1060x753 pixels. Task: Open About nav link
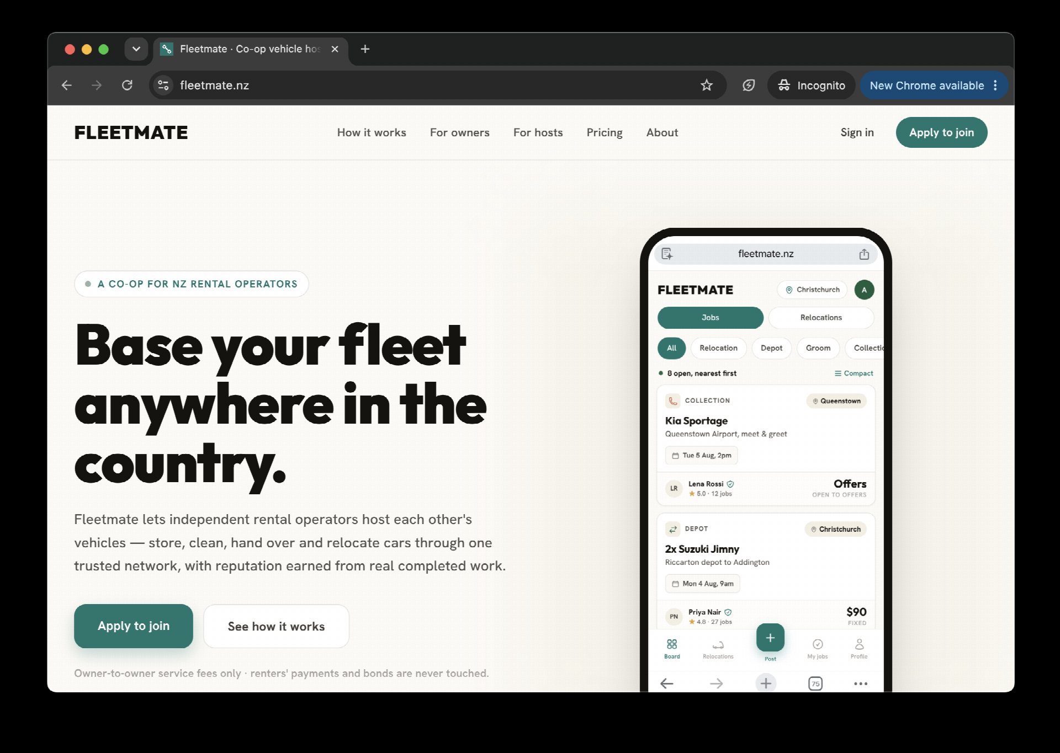[x=662, y=132]
